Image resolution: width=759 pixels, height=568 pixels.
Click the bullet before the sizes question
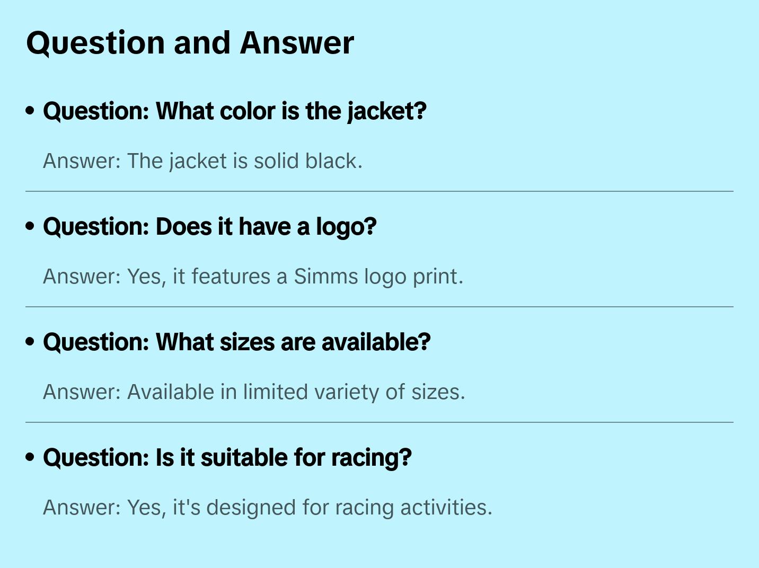tap(30, 342)
